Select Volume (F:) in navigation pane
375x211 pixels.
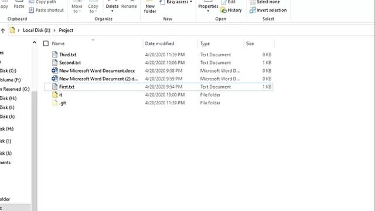11,80
